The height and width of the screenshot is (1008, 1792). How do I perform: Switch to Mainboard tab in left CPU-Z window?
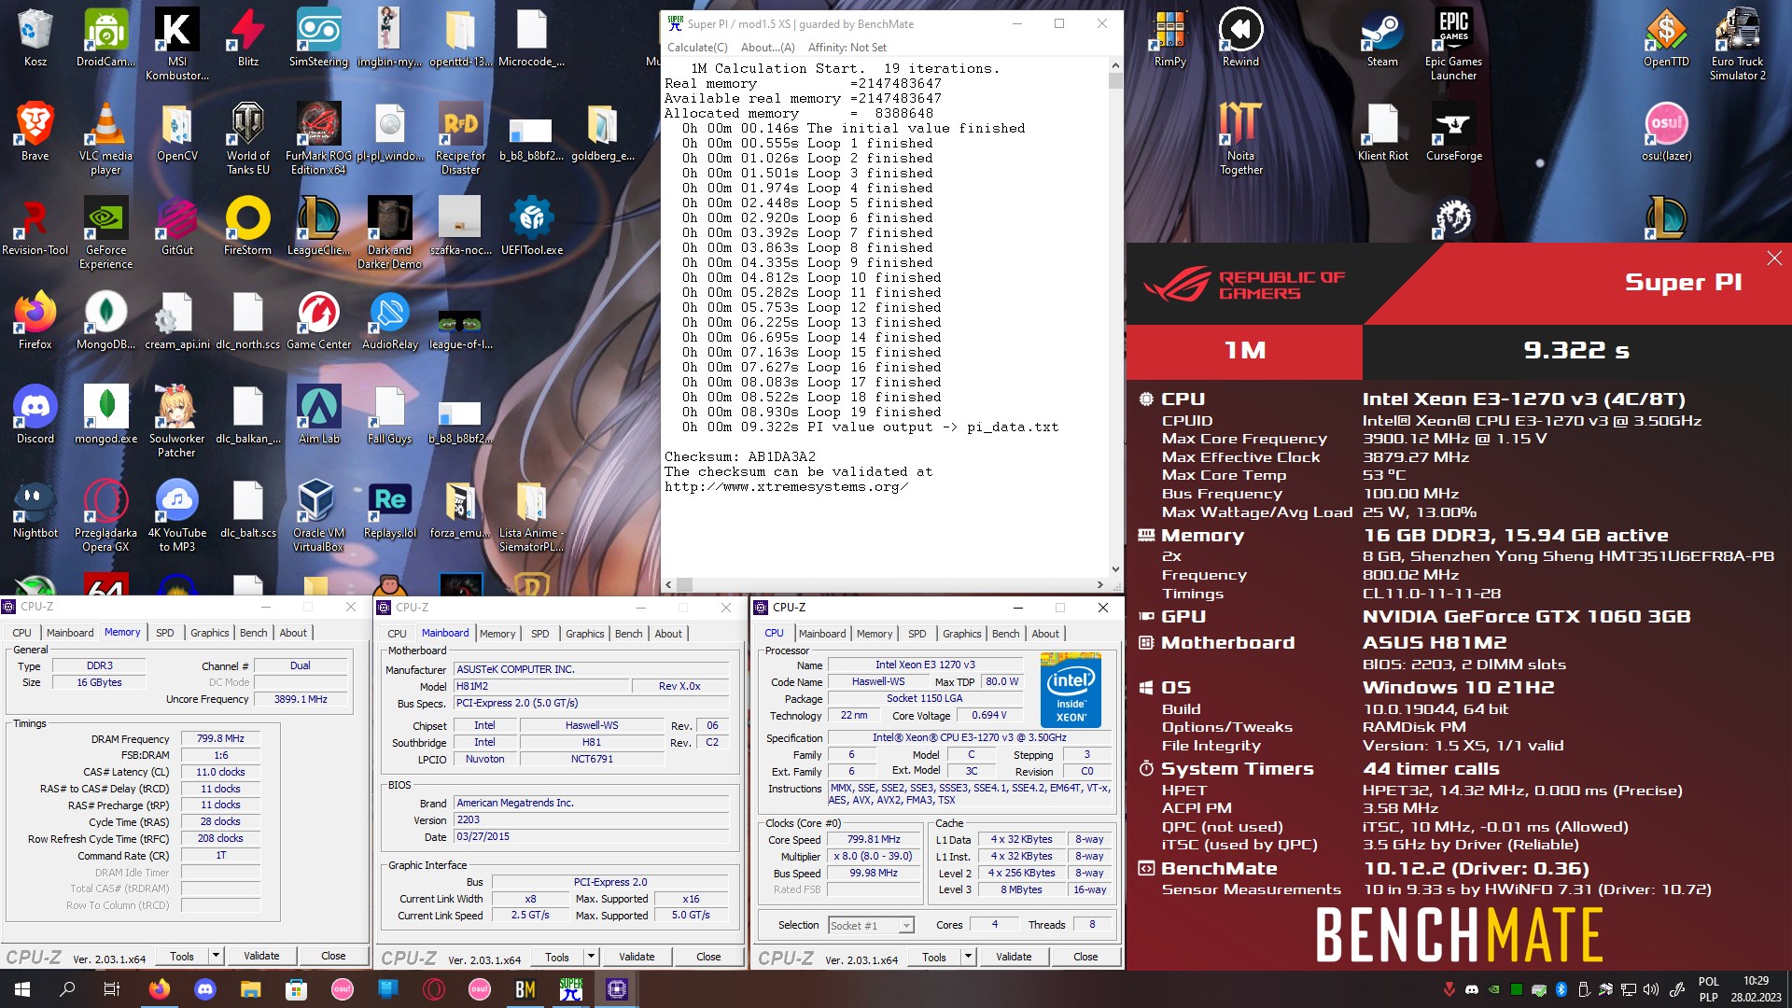(x=70, y=633)
